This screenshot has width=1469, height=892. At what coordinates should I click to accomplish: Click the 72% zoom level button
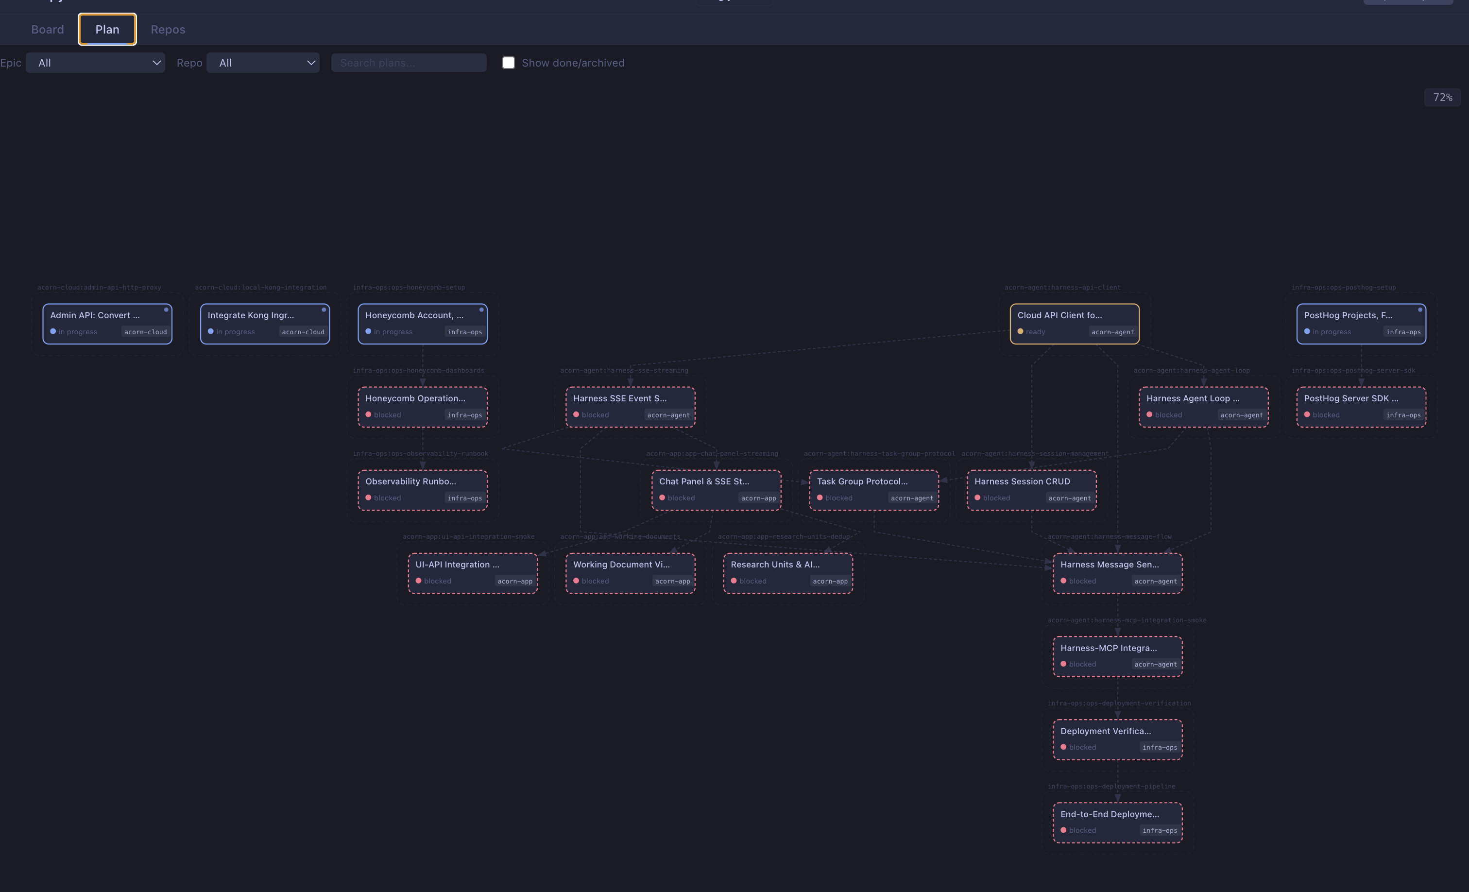(x=1442, y=97)
